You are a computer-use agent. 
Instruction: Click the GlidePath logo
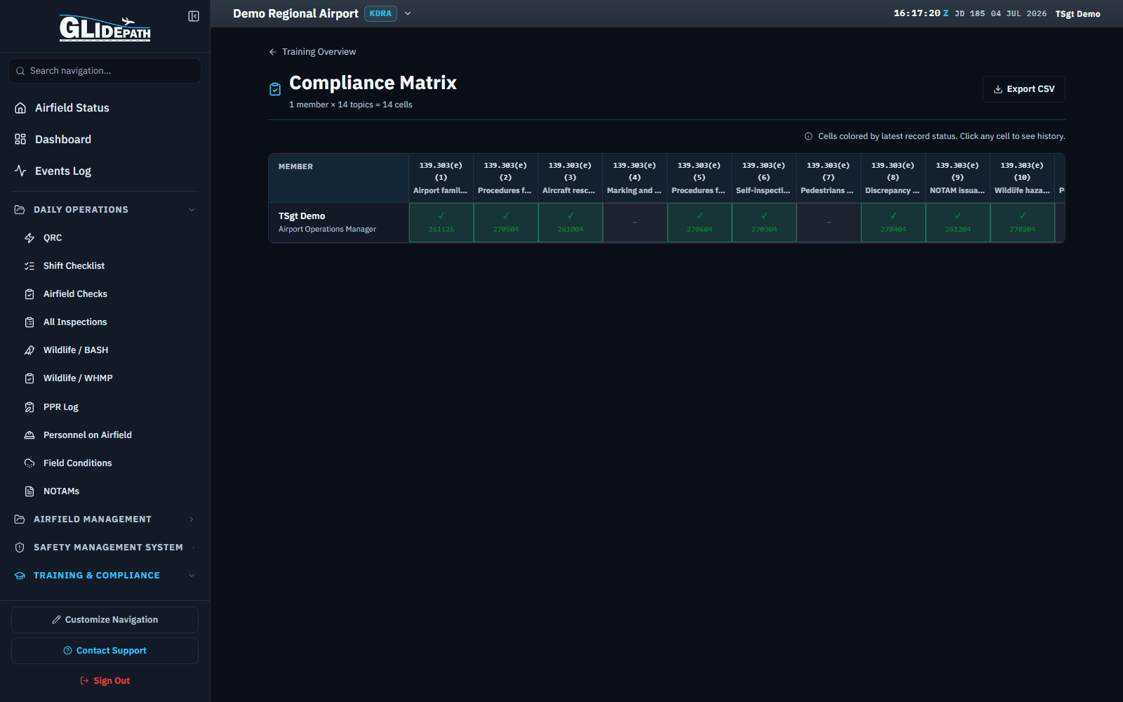105,28
